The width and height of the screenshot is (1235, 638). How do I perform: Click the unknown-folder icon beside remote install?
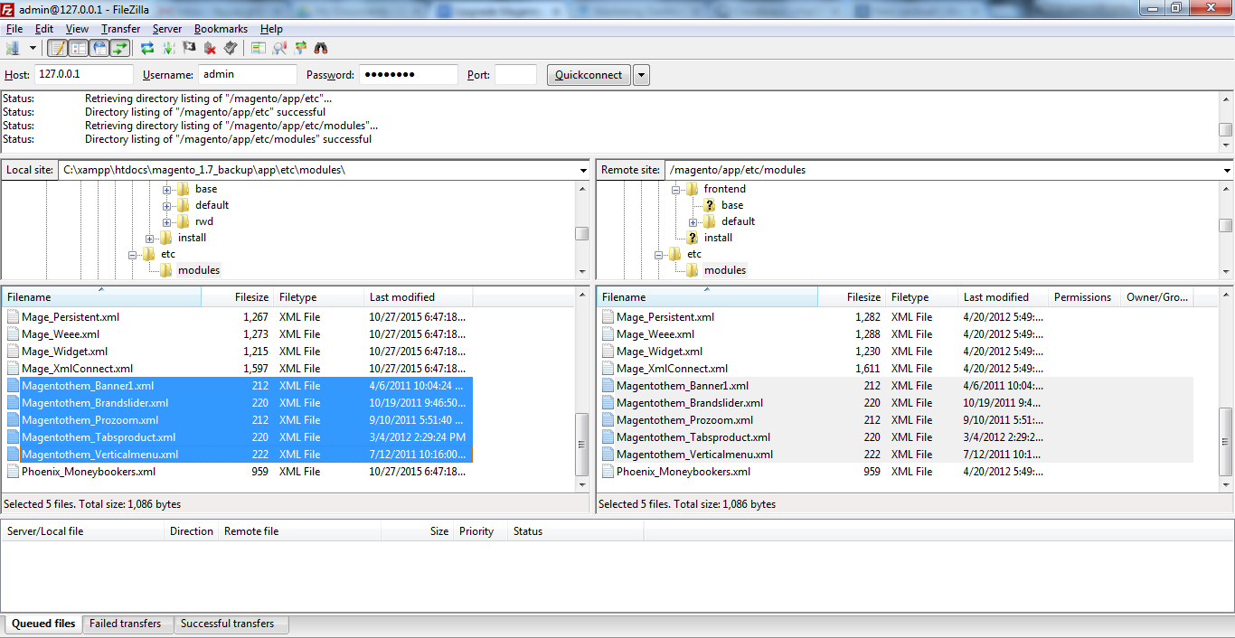[x=693, y=238]
